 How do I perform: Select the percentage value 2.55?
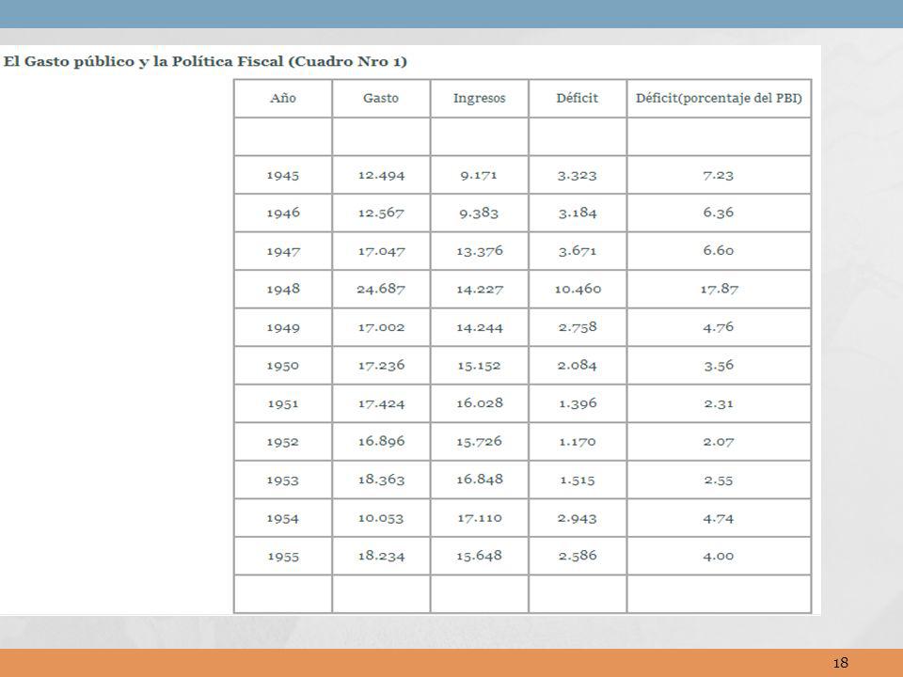(x=718, y=480)
